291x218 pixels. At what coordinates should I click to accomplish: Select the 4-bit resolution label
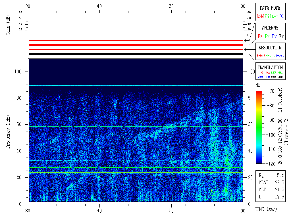pyautogui.click(x=271, y=56)
